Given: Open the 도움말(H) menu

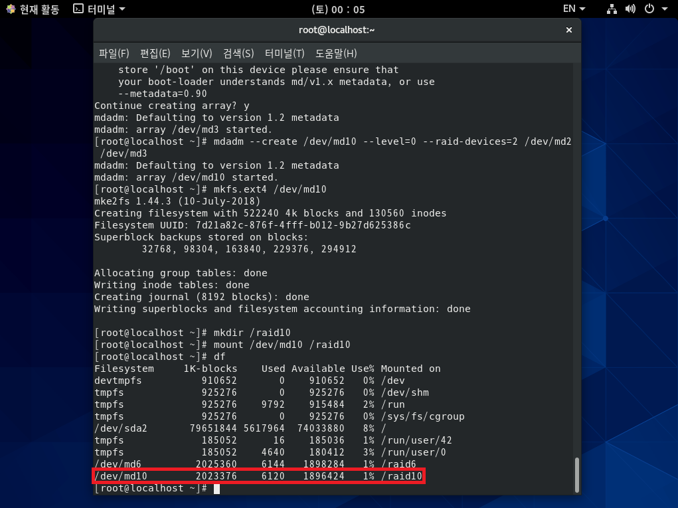Looking at the screenshot, I should 336,54.
